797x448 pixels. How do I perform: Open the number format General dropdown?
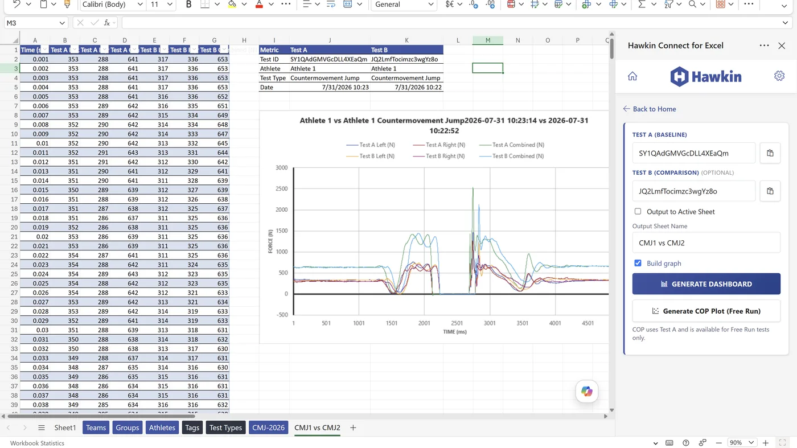point(431,4)
